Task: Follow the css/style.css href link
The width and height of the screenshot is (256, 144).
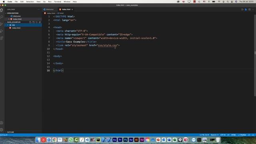Action: pos(107,45)
